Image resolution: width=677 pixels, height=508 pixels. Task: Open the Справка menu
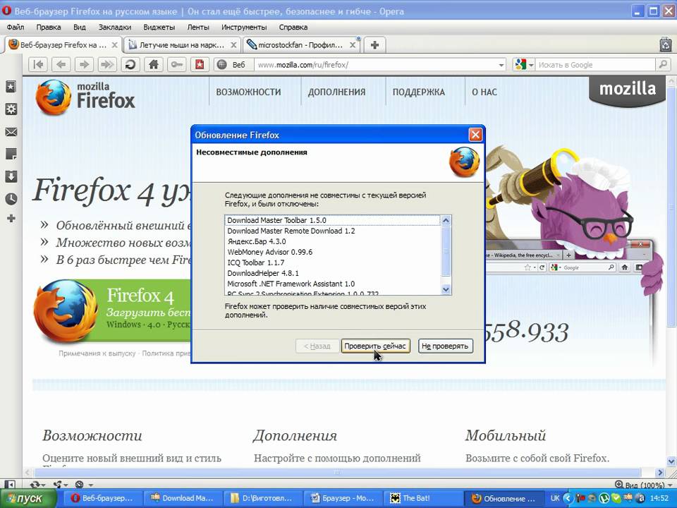(293, 28)
